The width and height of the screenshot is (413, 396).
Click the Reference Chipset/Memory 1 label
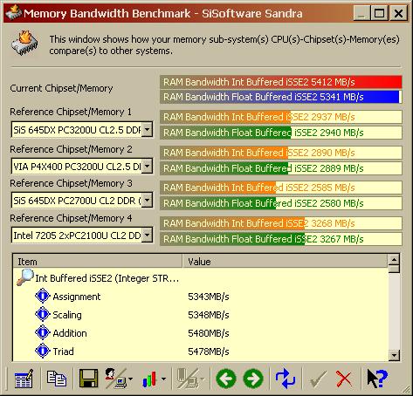coord(71,112)
